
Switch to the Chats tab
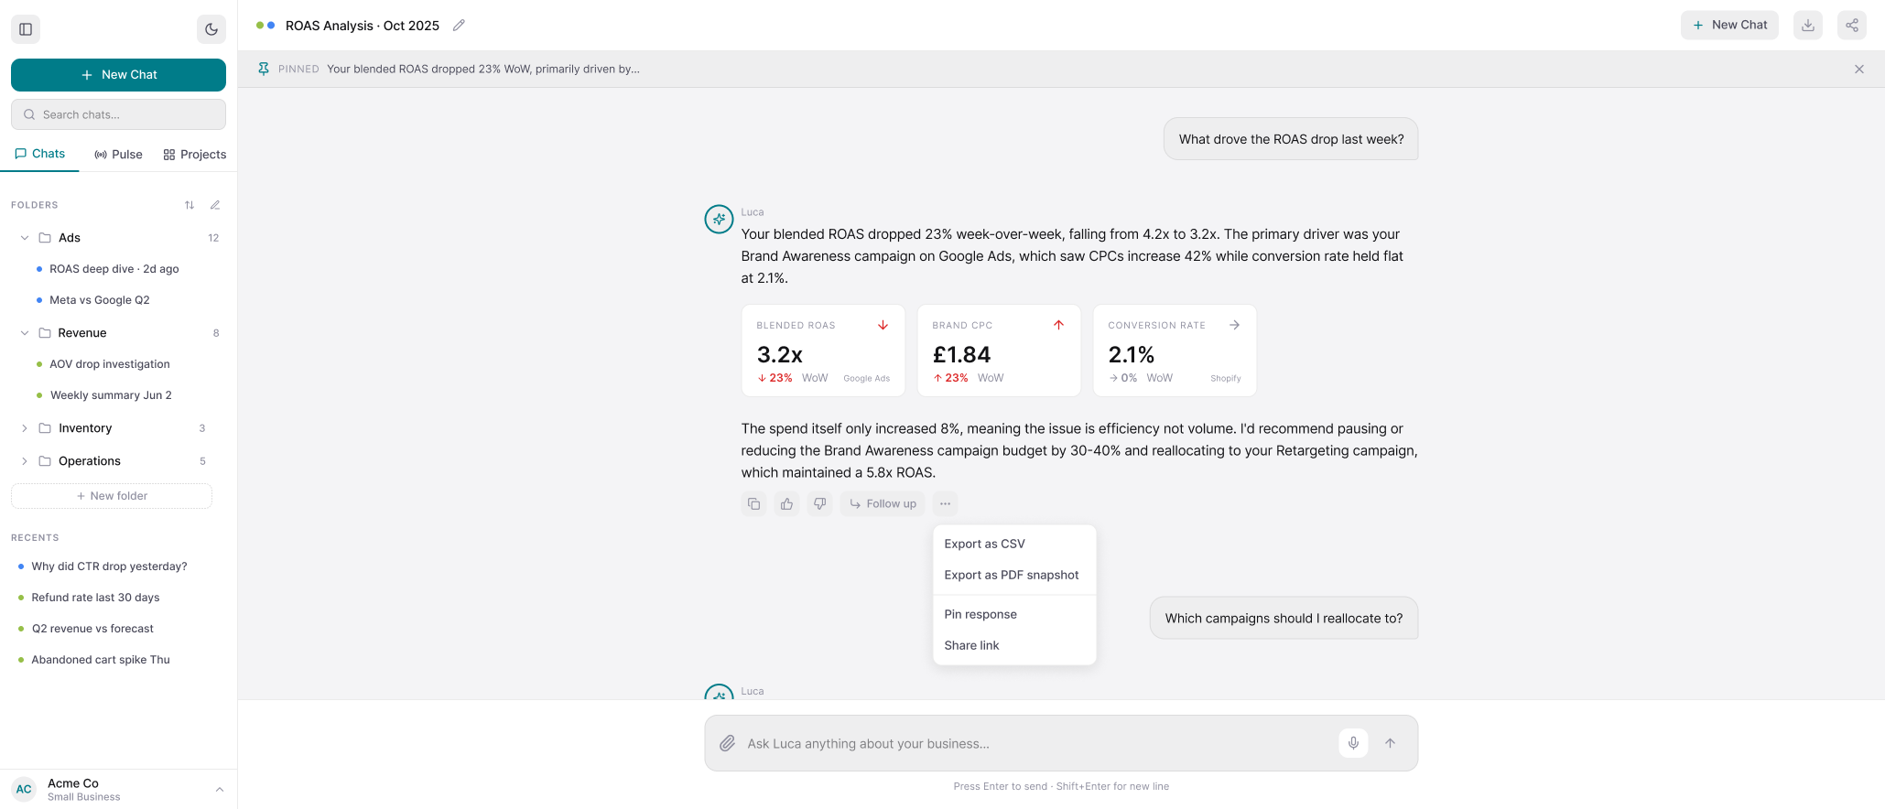[x=40, y=154]
